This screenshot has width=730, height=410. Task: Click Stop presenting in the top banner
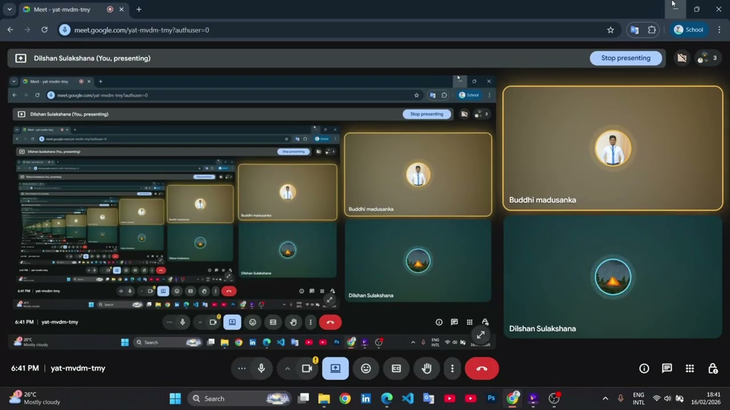[626, 58]
